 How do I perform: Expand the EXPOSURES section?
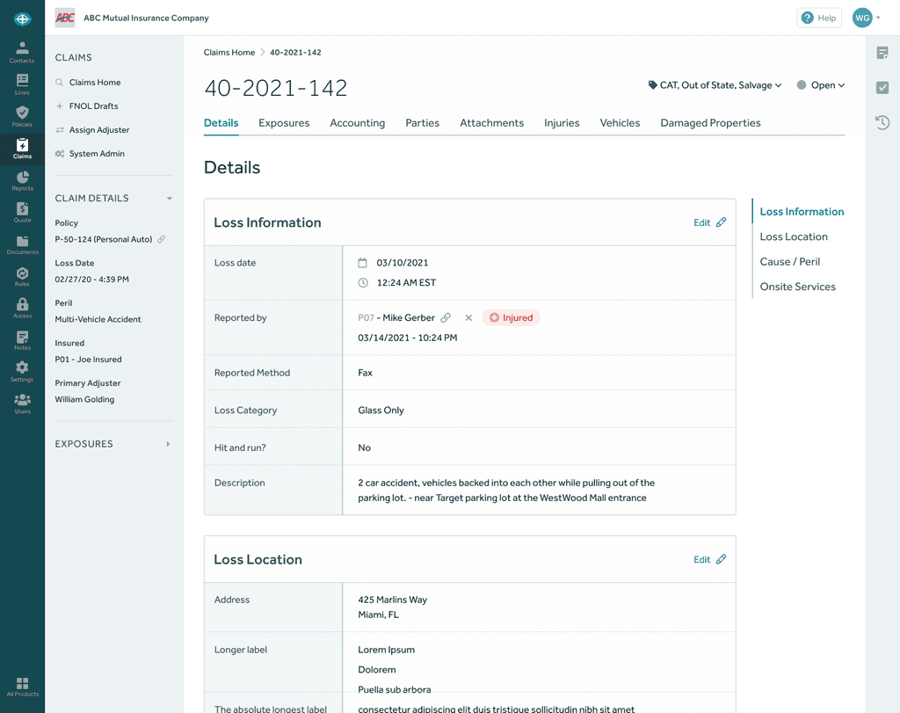pyautogui.click(x=168, y=444)
